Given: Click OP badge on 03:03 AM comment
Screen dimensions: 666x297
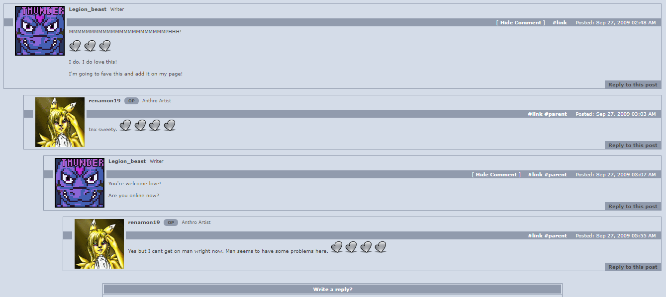Looking at the screenshot, I should click(x=131, y=101).
